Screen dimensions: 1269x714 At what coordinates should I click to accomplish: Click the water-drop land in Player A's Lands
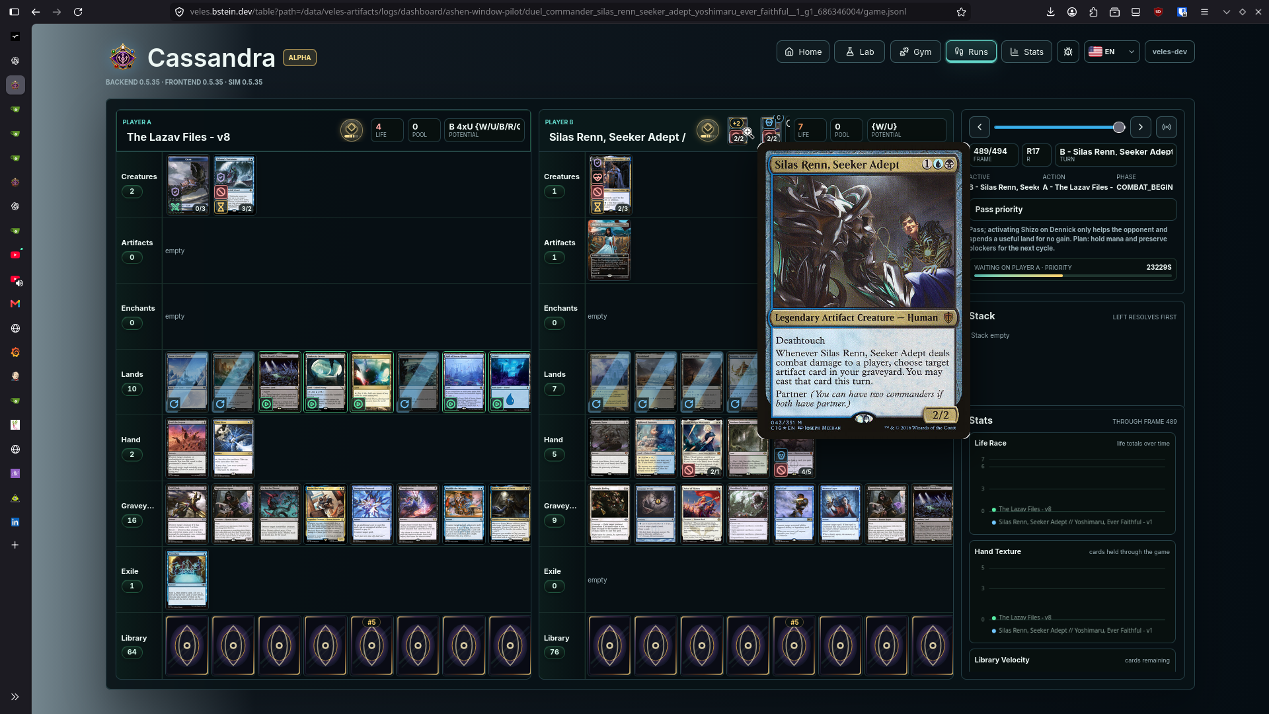(510, 382)
